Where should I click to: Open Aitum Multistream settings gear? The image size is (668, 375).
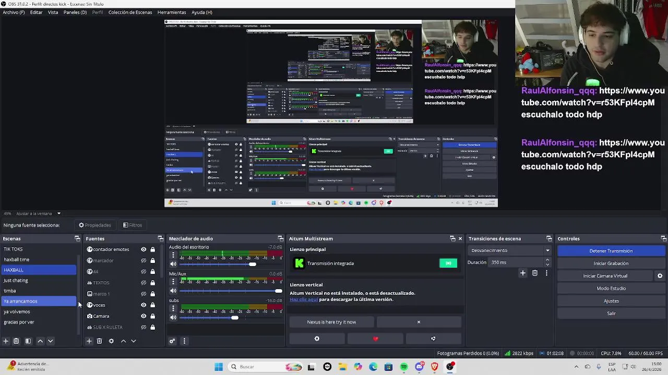pyautogui.click(x=317, y=339)
